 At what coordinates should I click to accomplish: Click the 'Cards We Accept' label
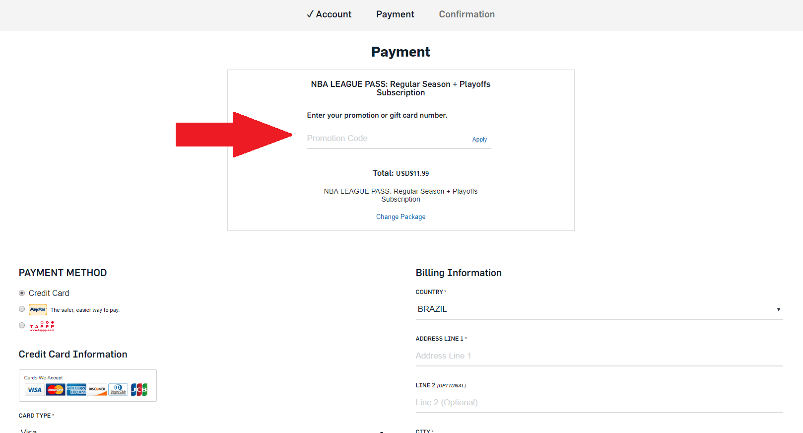pos(43,378)
